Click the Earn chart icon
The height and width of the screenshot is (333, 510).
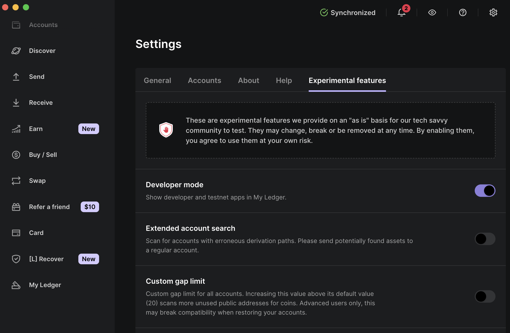pos(16,129)
